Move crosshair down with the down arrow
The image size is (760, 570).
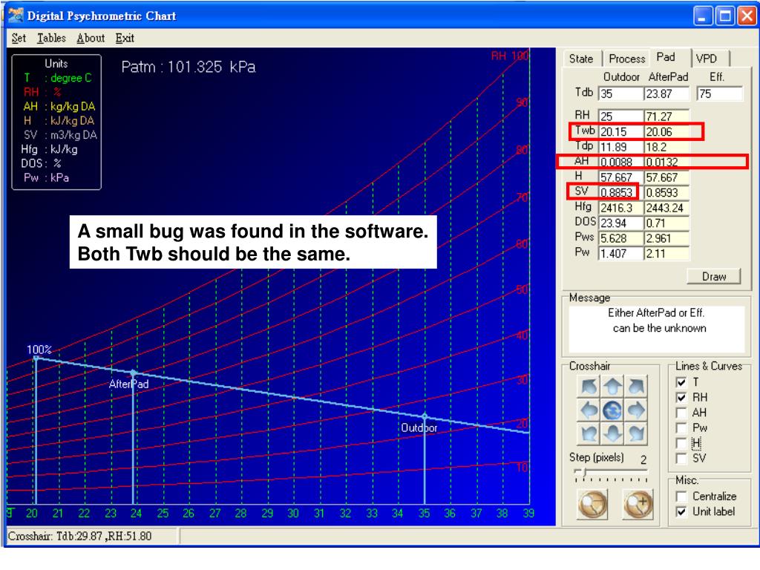click(612, 433)
